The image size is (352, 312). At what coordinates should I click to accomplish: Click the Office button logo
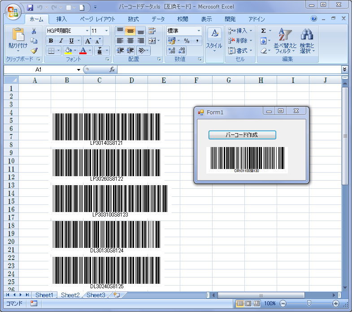(13, 11)
